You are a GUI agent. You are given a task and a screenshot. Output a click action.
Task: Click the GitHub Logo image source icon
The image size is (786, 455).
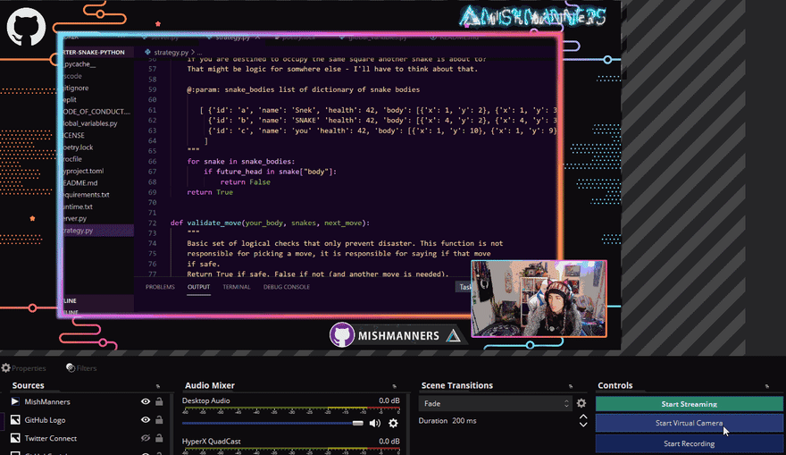(x=15, y=420)
